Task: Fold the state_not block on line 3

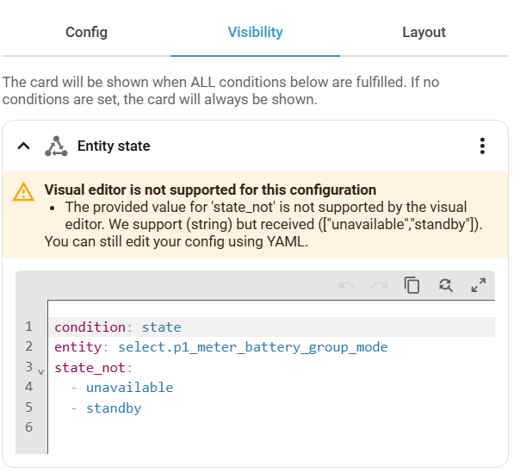Action: coord(40,371)
